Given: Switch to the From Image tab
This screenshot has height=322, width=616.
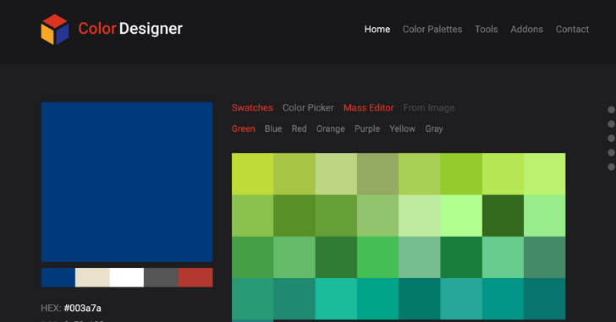Looking at the screenshot, I should (x=429, y=108).
